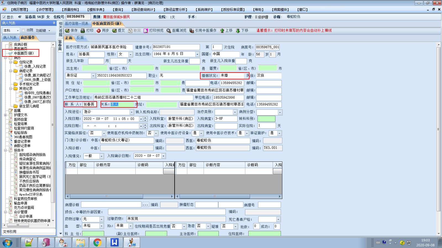Viewport: 442px width, 248px height.
Task: Switch to the 病人列表 tab
Action: 10,38
